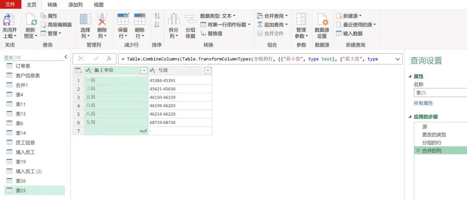This screenshot has height=200, width=467.
Task: Switch to the Add Column (添加列) tab
Action: click(x=75, y=5)
